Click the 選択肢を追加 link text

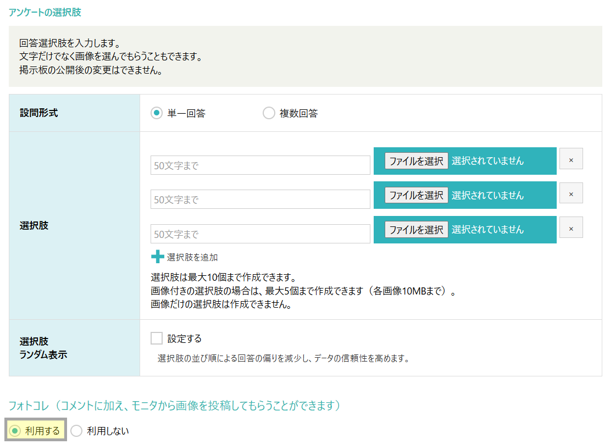192,257
